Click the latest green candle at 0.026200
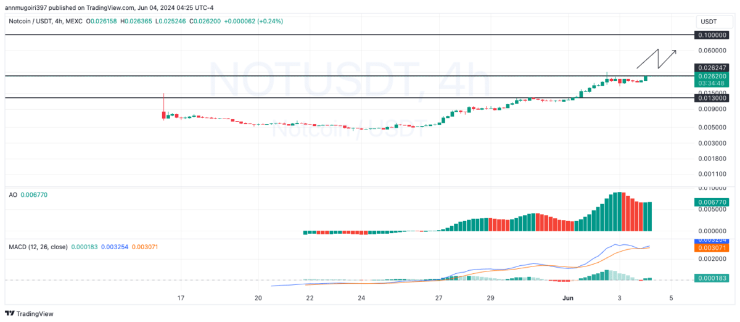The image size is (740, 322). click(x=646, y=78)
